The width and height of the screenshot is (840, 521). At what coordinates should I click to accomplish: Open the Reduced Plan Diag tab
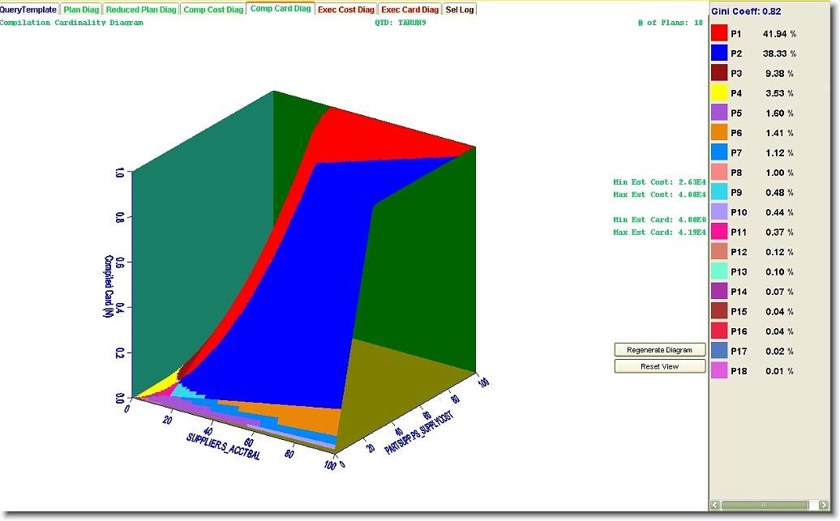pos(141,10)
